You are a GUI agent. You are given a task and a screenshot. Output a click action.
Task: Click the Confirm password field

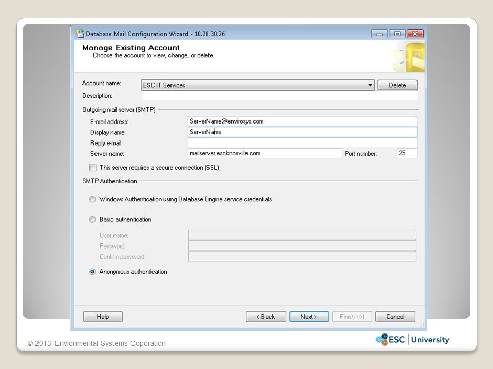(x=302, y=256)
